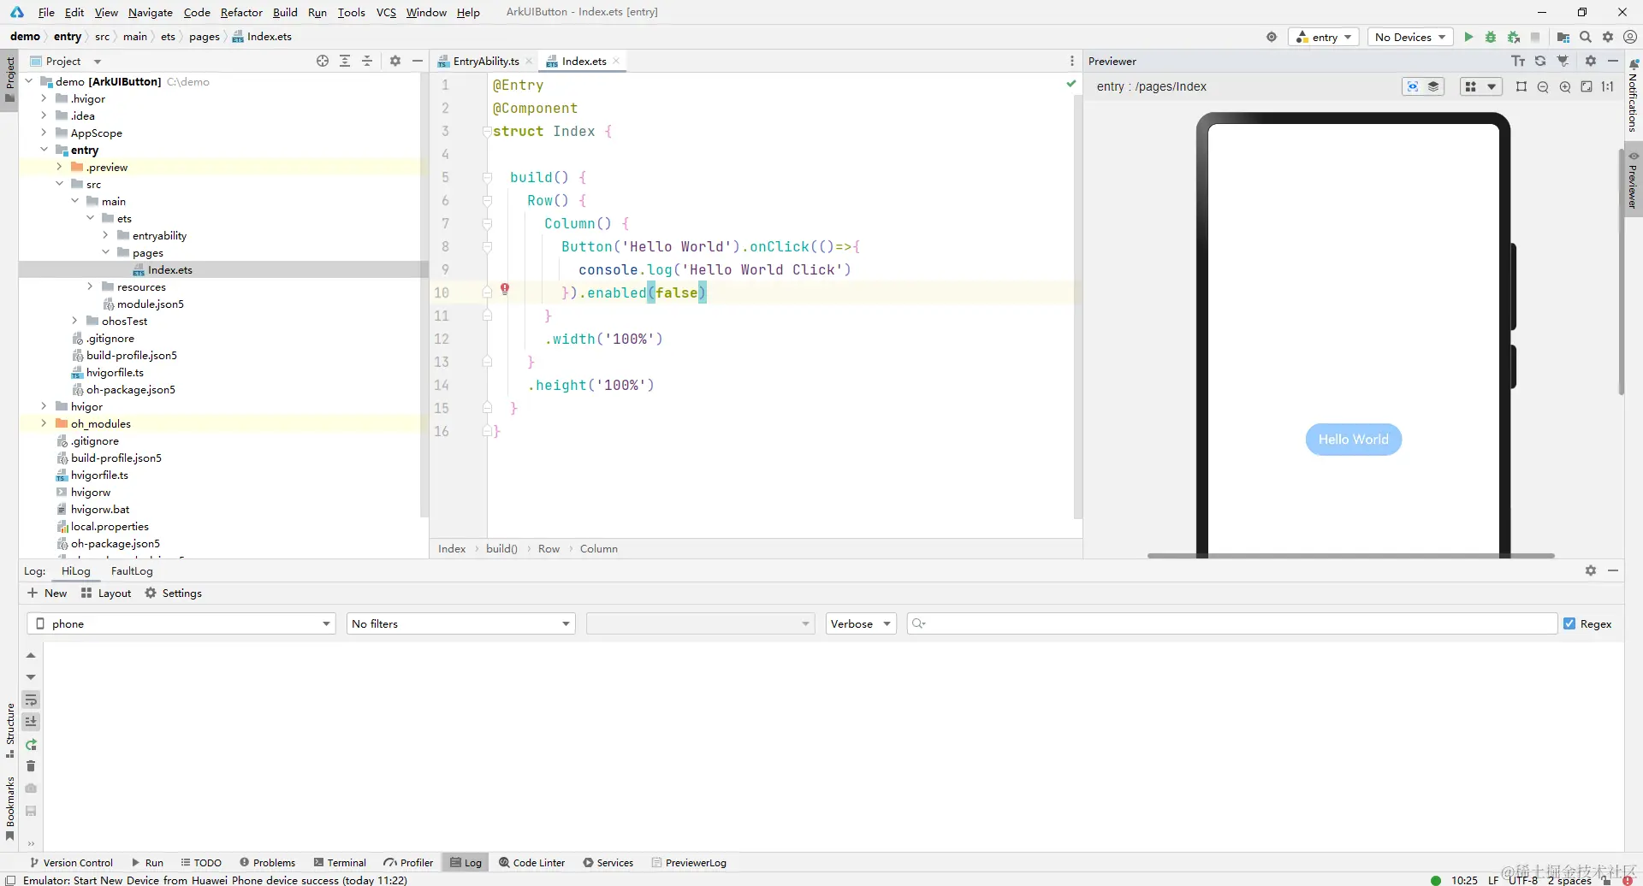
Task: Open Project panel options gear
Action: 395,61
